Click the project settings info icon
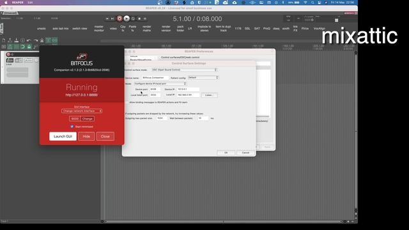This screenshot has width=409, height=230. coord(23,40)
